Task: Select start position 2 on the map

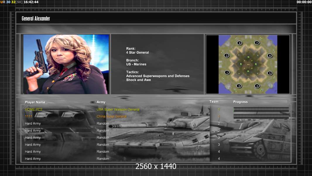Action: point(227,55)
